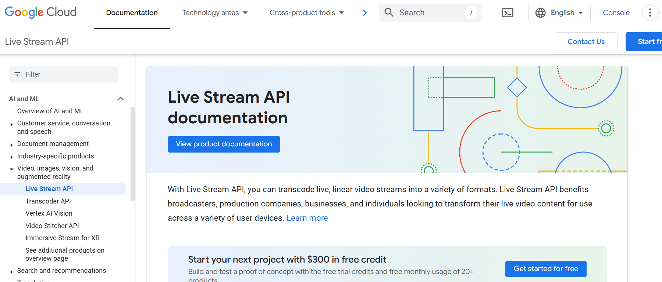
Task: Click the slash shortcut badge in search
Action: coord(471,13)
